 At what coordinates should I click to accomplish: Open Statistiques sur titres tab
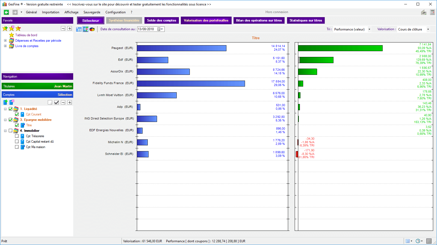tap(306, 20)
